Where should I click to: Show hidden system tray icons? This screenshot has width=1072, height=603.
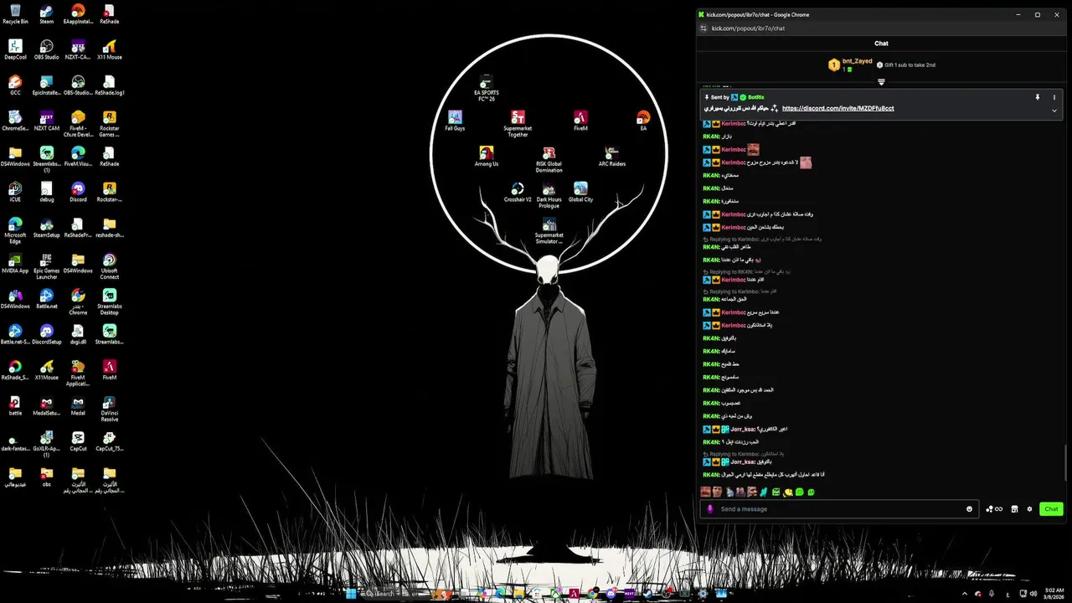click(x=964, y=593)
